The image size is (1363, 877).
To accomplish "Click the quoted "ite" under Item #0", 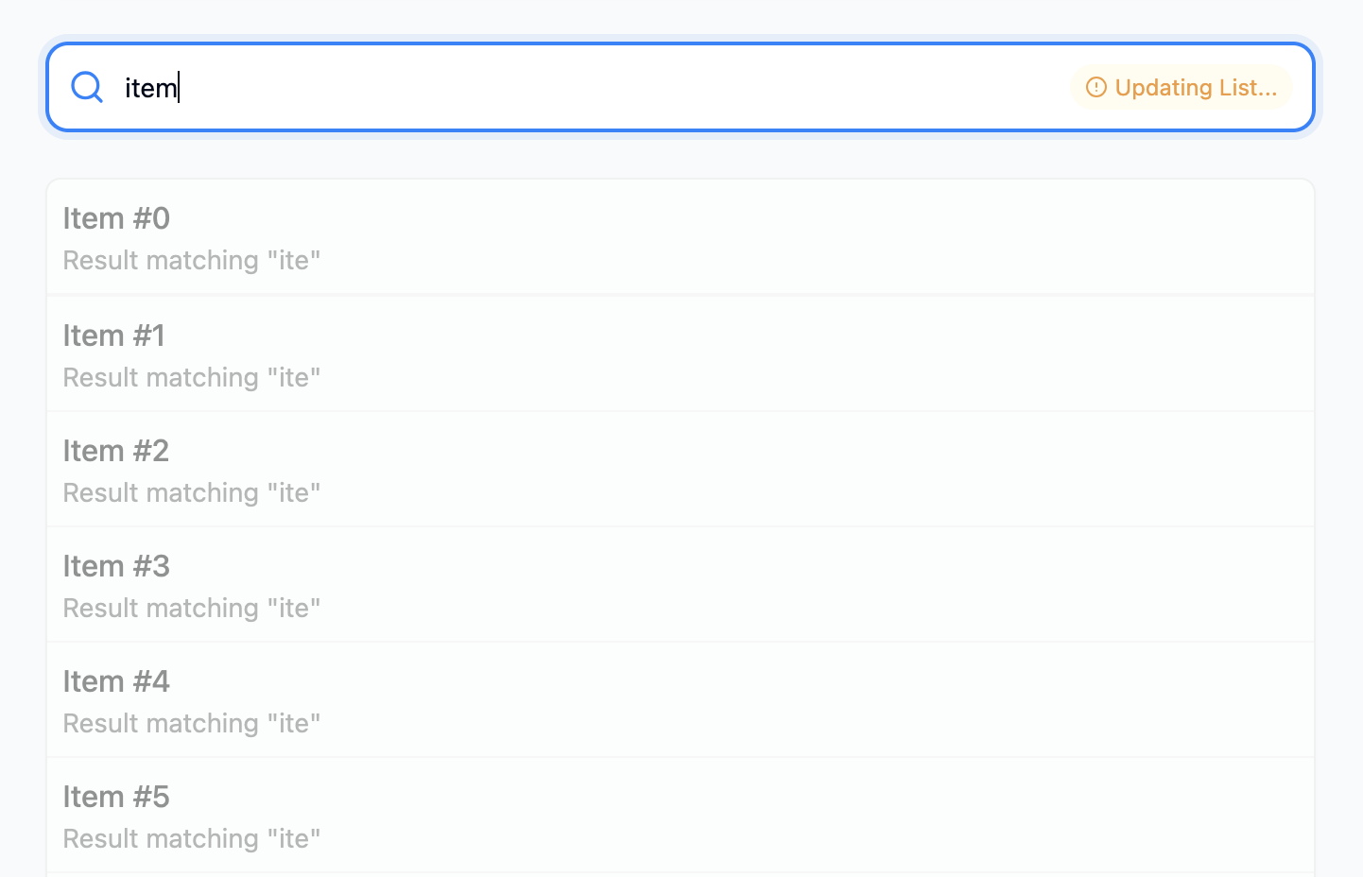I will coord(294,261).
